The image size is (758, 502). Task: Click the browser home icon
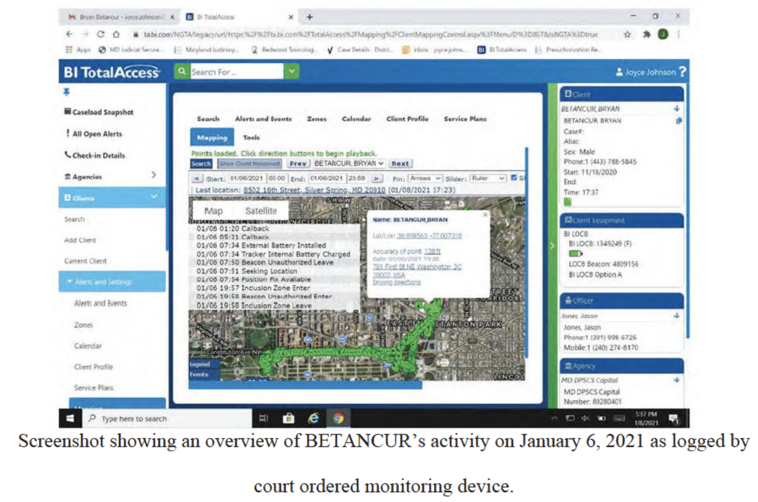(x=115, y=35)
